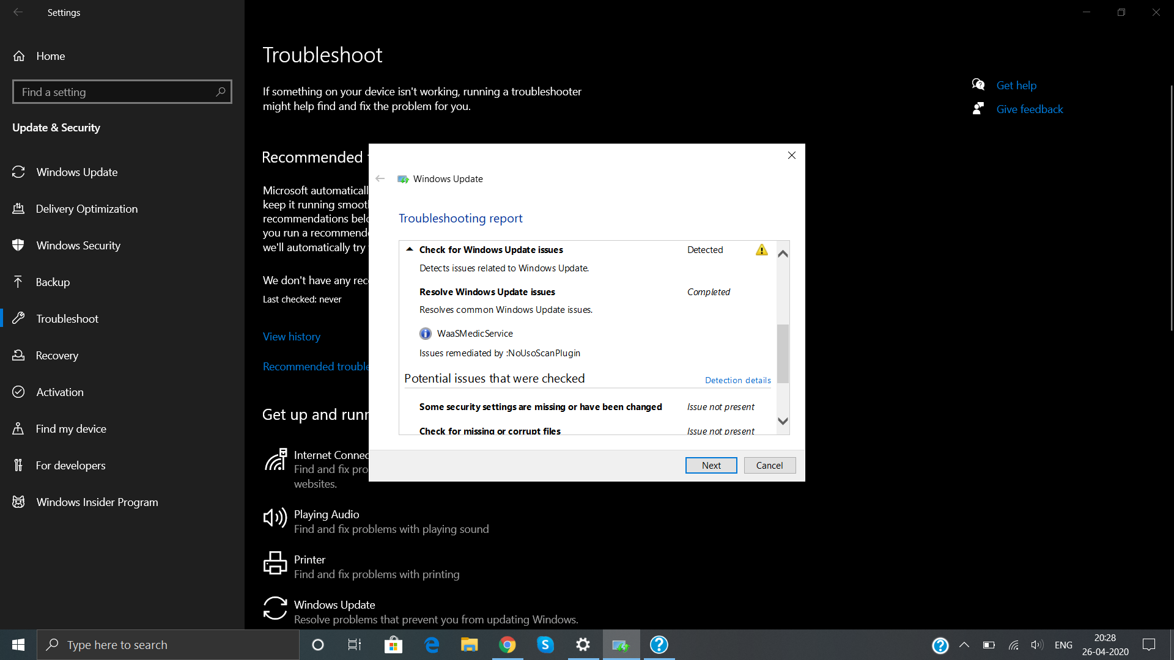Navigate to Home in the sidebar
The width and height of the screenshot is (1174, 660).
point(50,56)
